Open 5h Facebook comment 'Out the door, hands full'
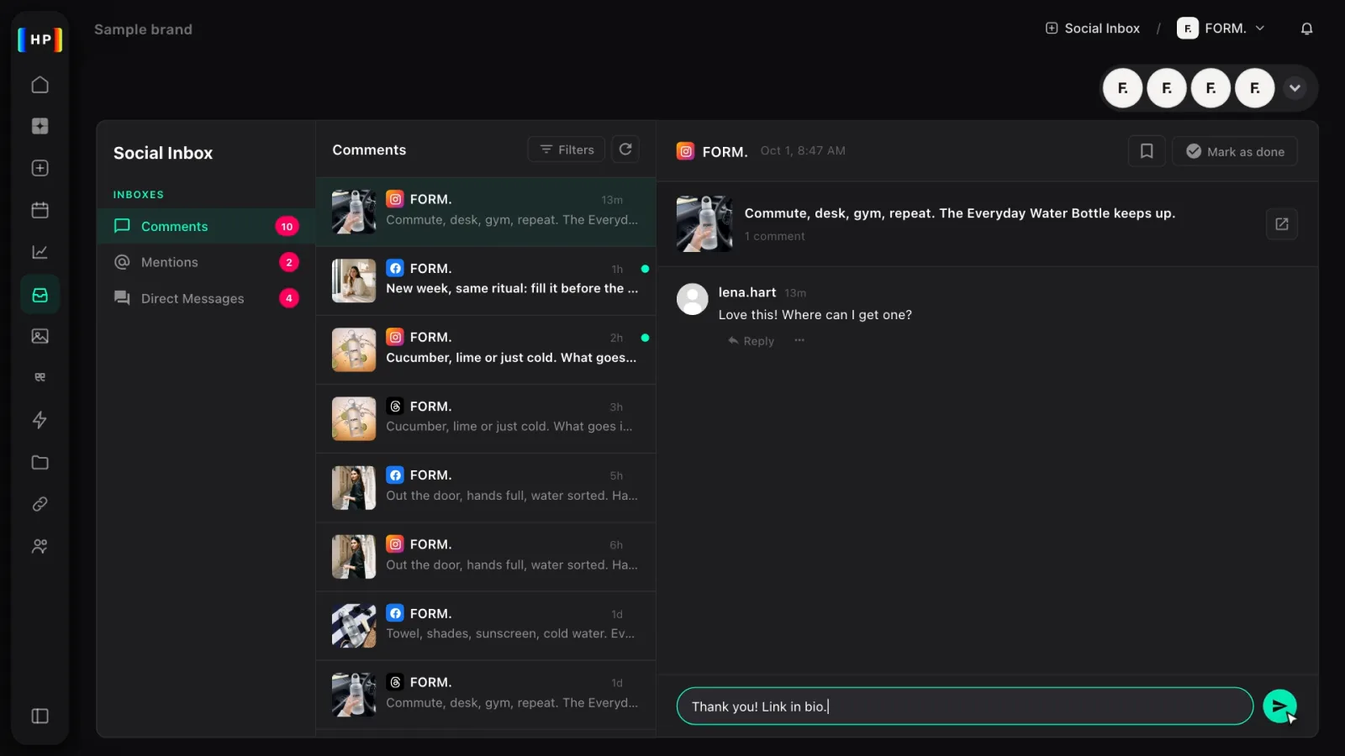This screenshot has height=756, width=1345. [486, 487]
